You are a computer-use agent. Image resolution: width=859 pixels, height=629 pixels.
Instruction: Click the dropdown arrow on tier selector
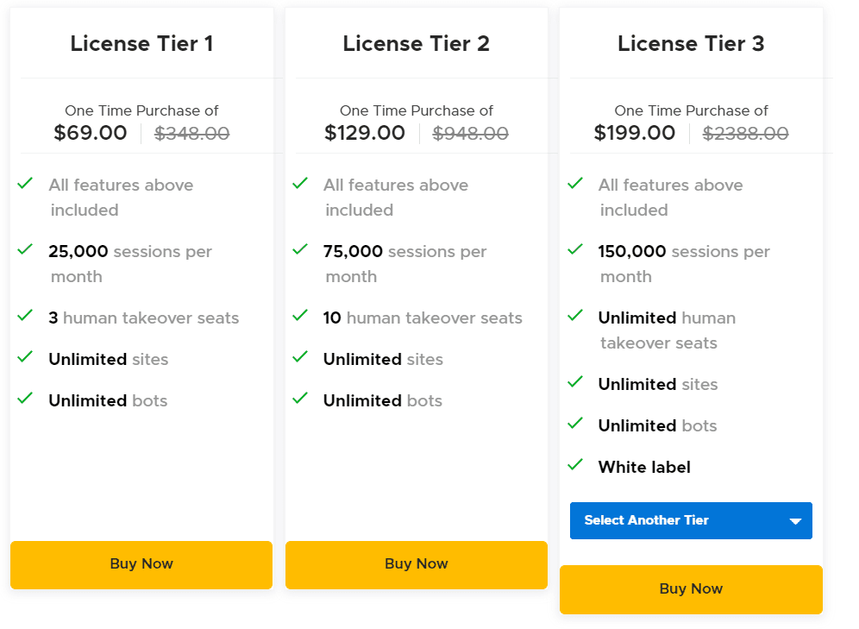point(795,521)
